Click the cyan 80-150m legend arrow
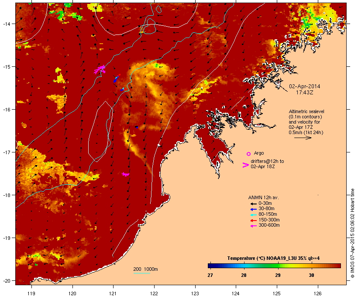 tap(253, 215)
